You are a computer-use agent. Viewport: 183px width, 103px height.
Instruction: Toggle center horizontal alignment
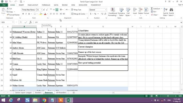54,14
